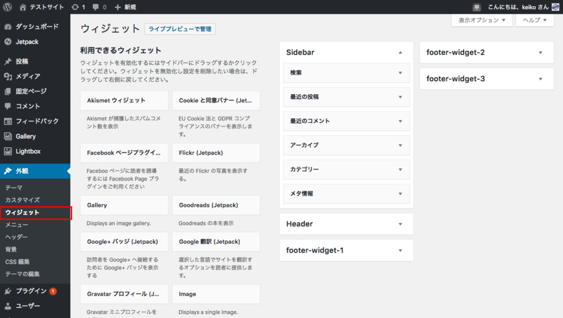Click the plugin update badge showing 1
Image resolution: width=563 pixels, height=318 pixels.
coord(53,291)
